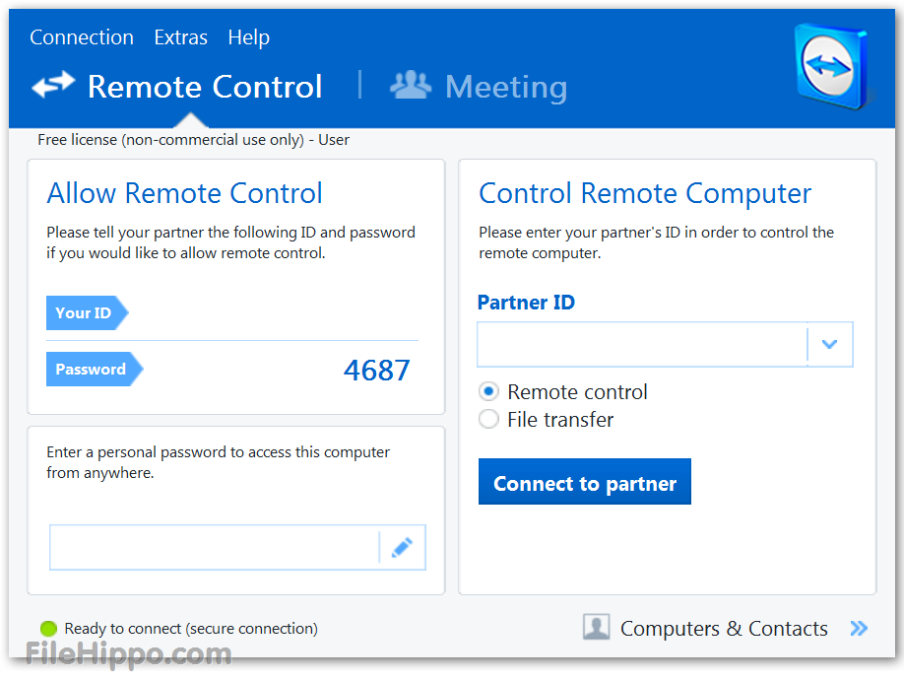
Task: Click the password value 4687
Action: 376,370
